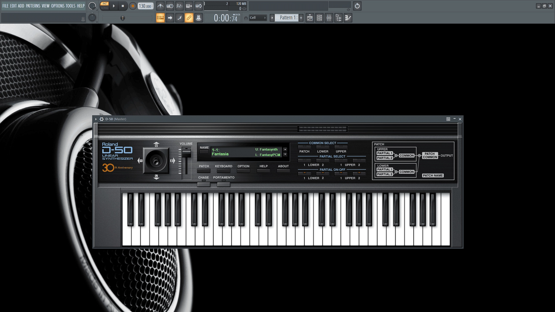Click the D-50 HELP button
The image size is (555, 312).
pos(264,171)
